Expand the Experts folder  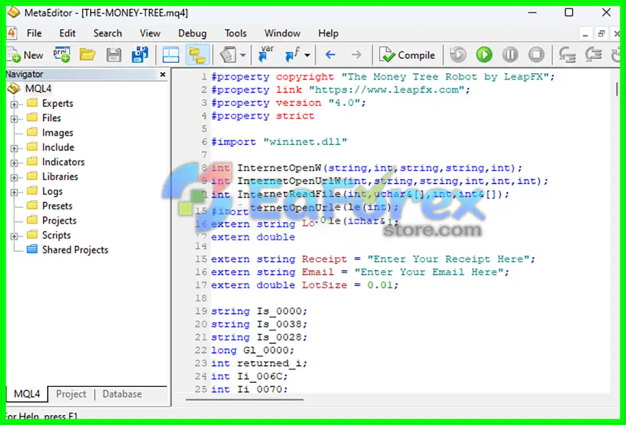pyautogui.click(x=15, y=104)
